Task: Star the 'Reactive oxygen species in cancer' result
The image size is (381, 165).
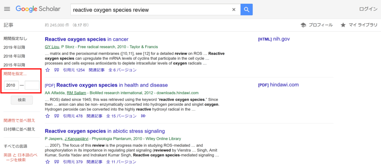Action: pos(48,70)
